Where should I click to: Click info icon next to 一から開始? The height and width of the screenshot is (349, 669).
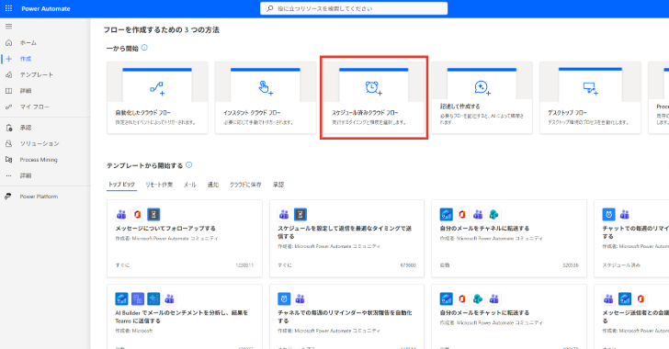[x=144, y=48]
